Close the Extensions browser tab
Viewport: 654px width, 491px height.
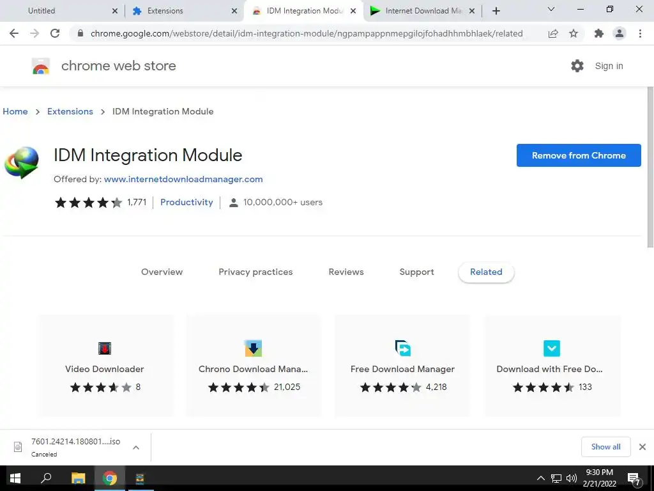[234, 12]
